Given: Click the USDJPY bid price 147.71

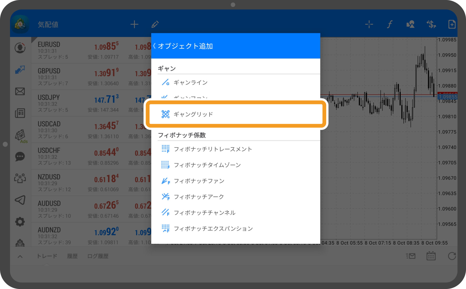Looking at the screenshot, I should coord(106,99).
